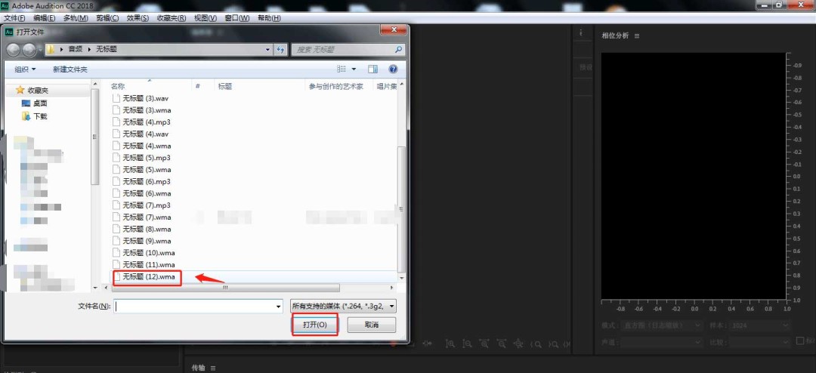Open the 多轨(M) menu

76,17
